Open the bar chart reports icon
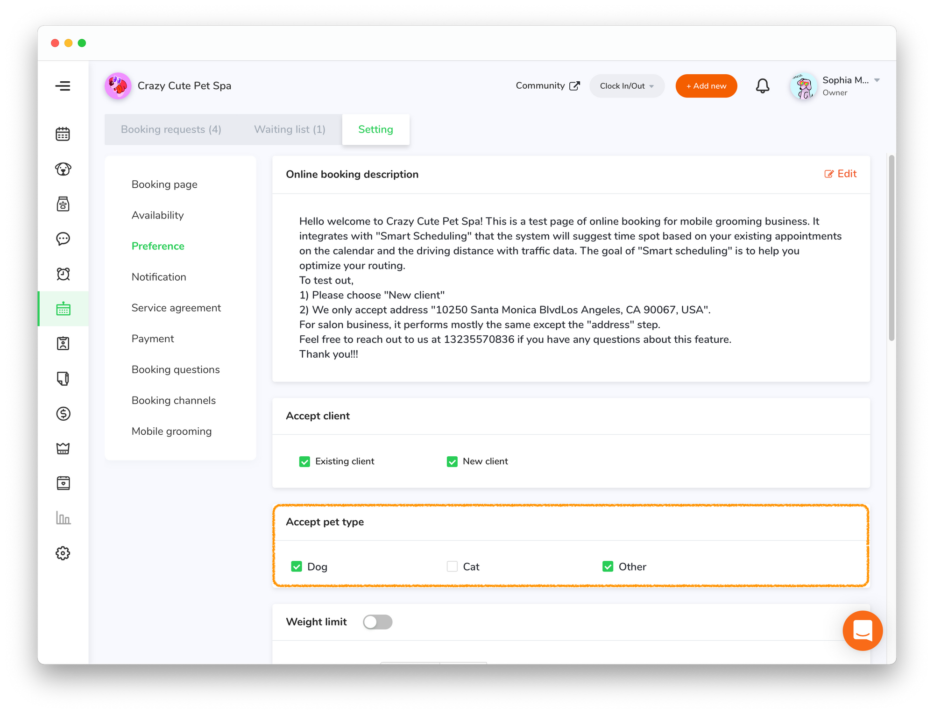The height and width of the screenshot is (714, 934). point(63,518)
